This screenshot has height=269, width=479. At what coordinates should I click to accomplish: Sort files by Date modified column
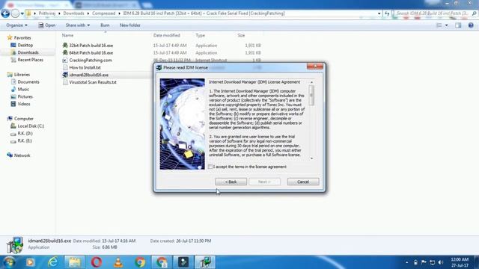click(x=166, y=35)
